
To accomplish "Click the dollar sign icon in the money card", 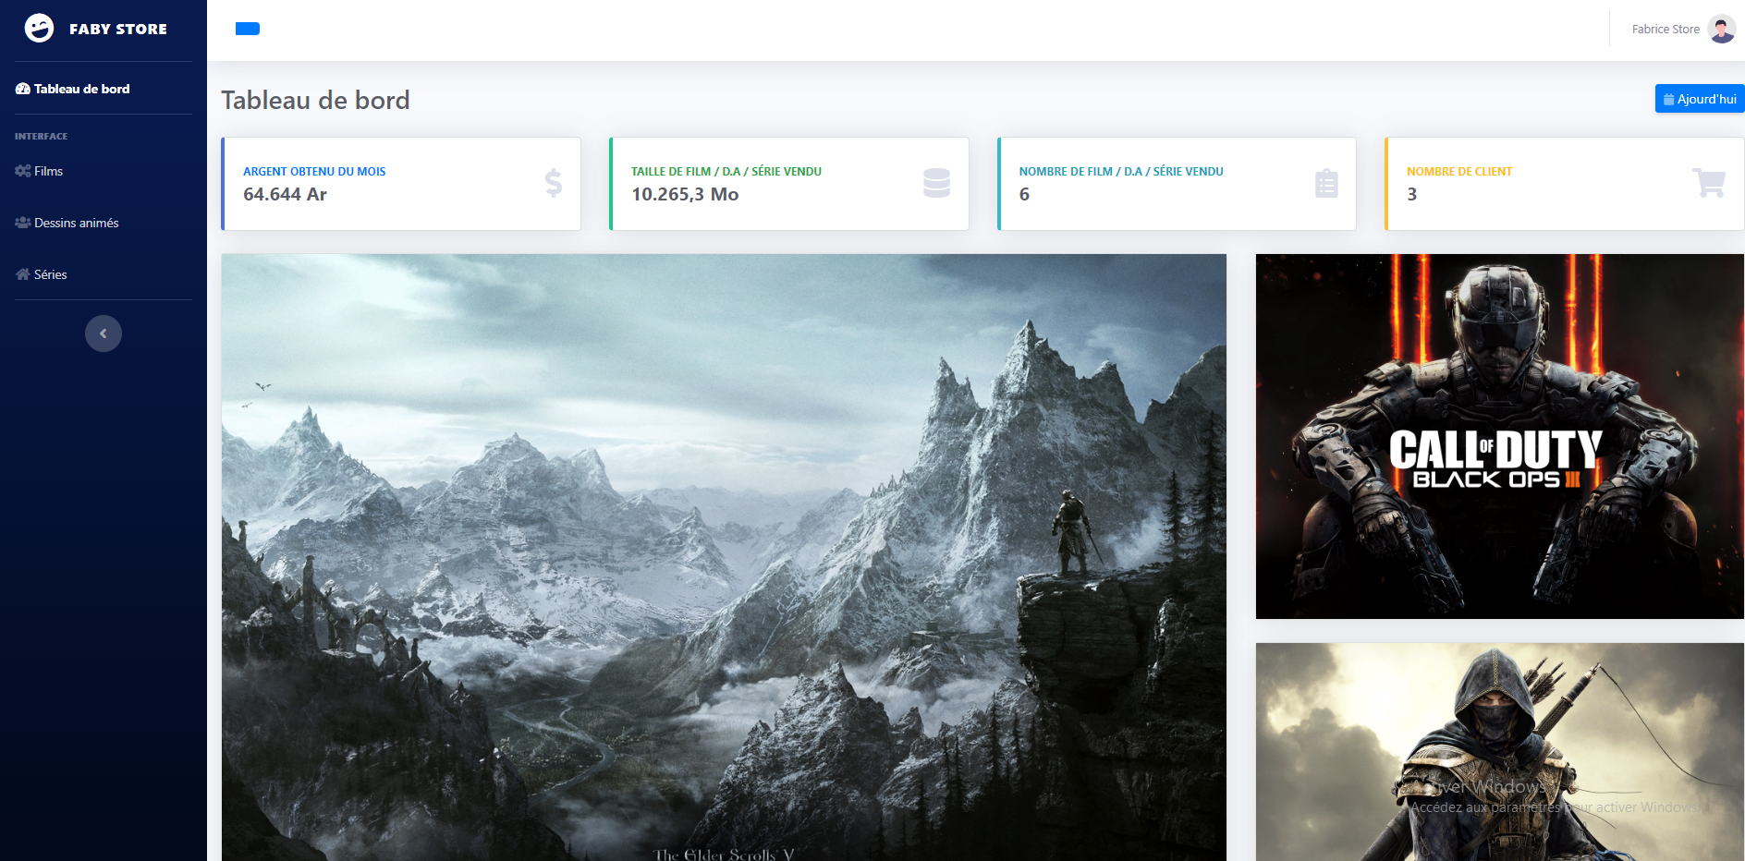I will pyautogui.click(x=554, y=183).
